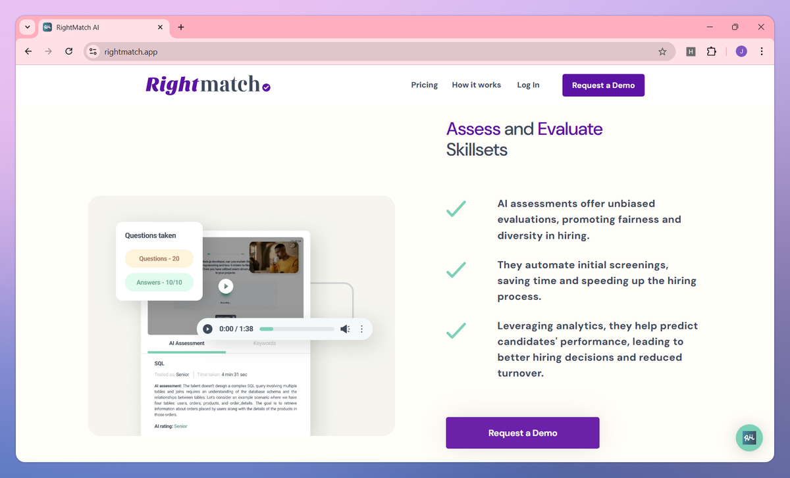Screen dimensions: 790x478
Task: Open the Pricing menu item
Action: tap(424, 85)
